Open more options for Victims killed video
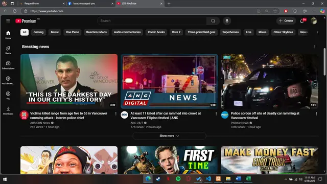327x184 pixels. click(116, 113)
